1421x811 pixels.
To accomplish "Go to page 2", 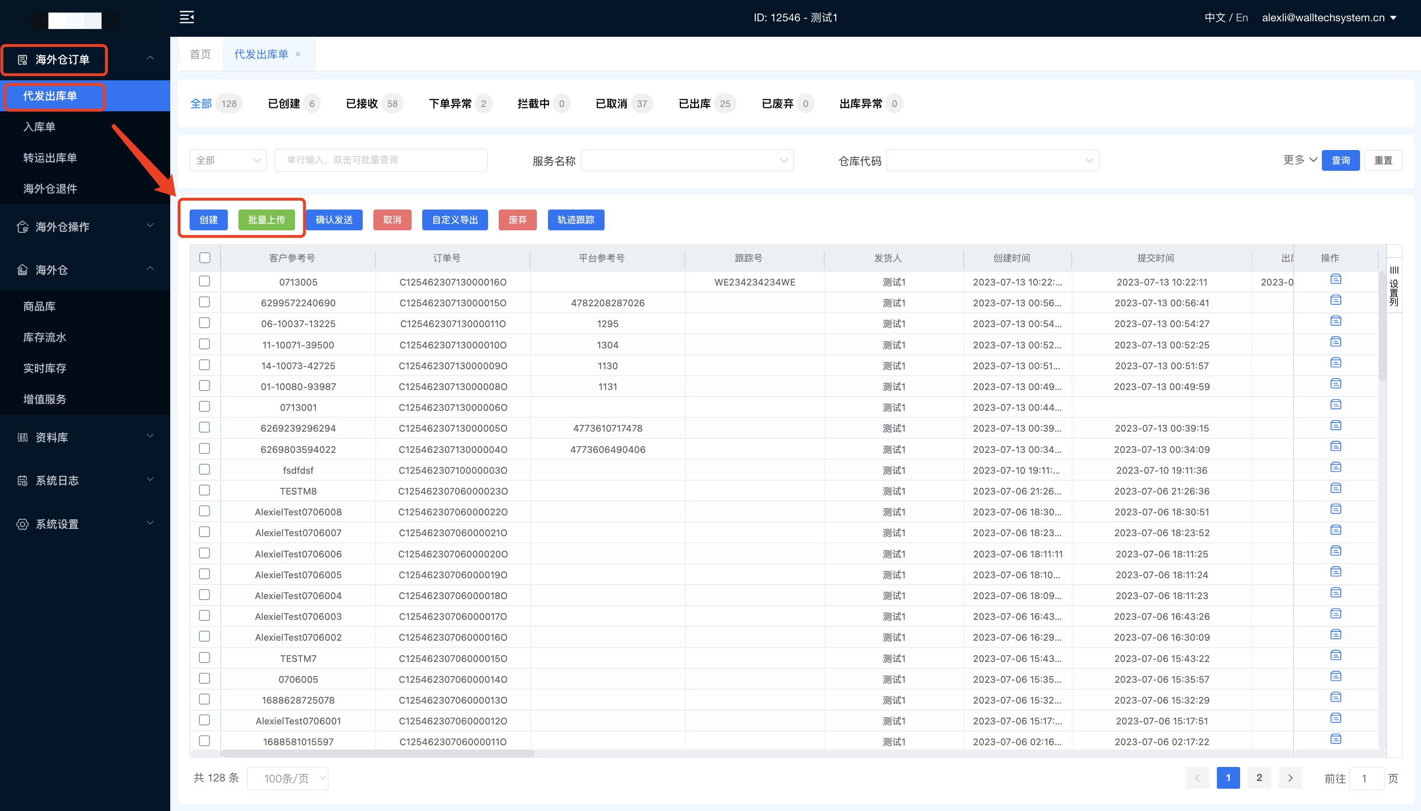I will [x=1259, y=778].
